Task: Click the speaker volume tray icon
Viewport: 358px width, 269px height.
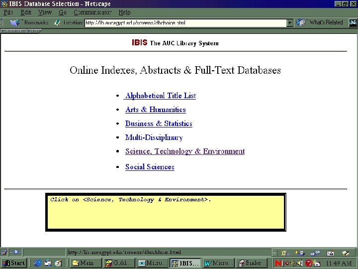Action: [300, 264]
